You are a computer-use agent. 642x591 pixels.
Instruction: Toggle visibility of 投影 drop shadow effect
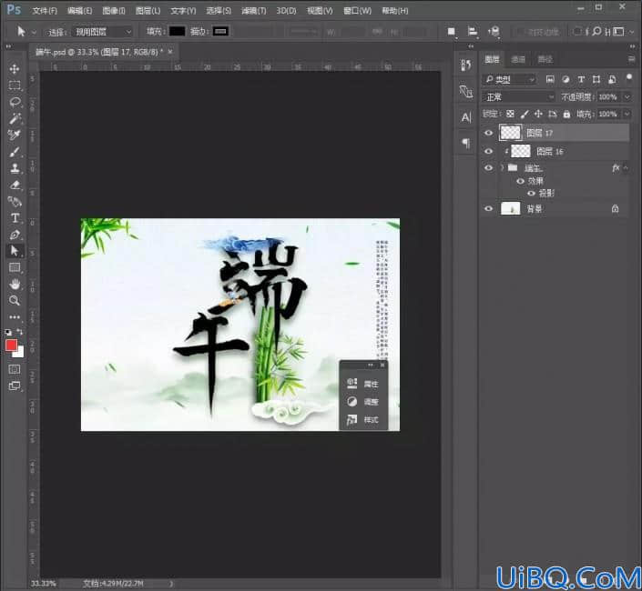click(532, 194)
